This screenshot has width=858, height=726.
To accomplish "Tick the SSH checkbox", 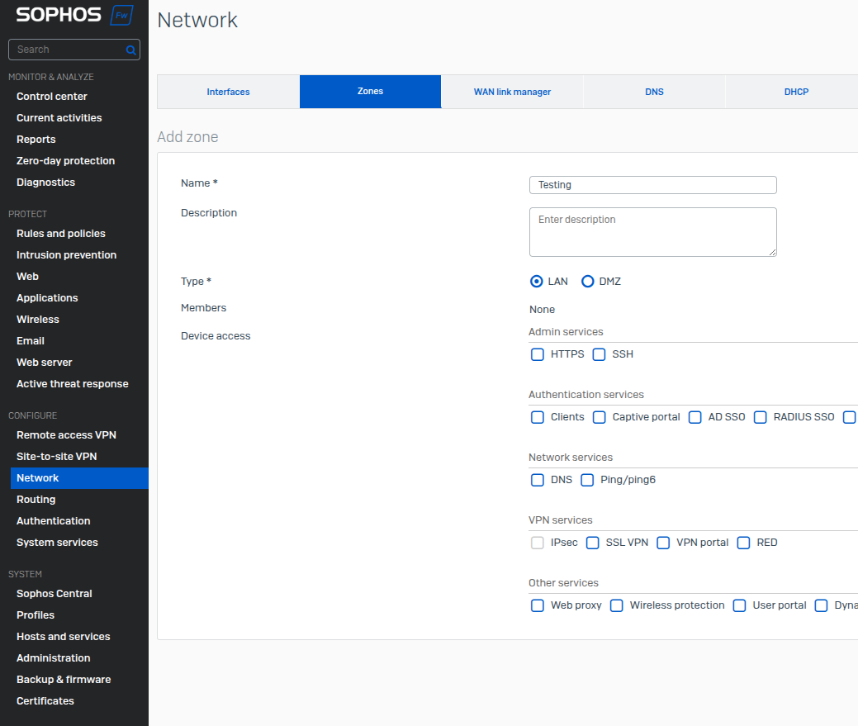I will (600, 354).
